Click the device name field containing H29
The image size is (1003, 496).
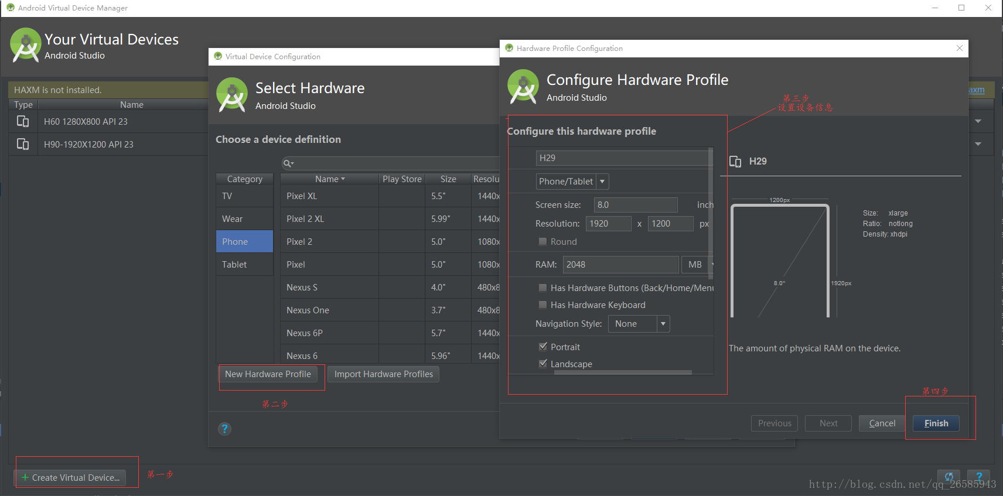tap(623, 158)
